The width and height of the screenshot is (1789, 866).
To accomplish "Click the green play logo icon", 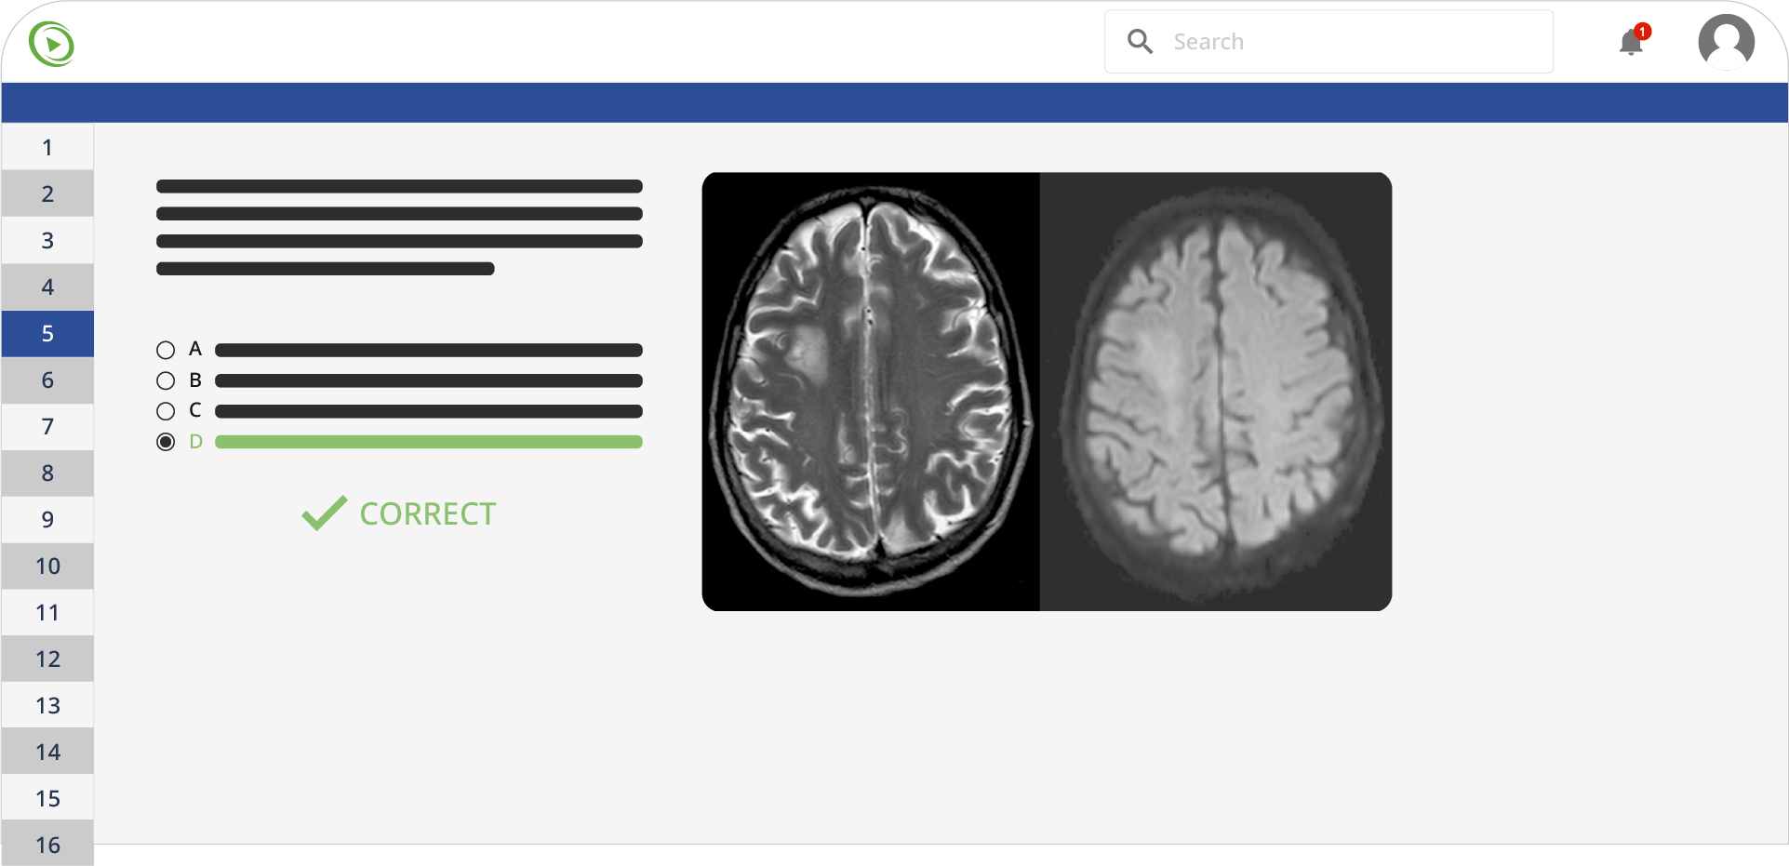I will tap(51, 42).
